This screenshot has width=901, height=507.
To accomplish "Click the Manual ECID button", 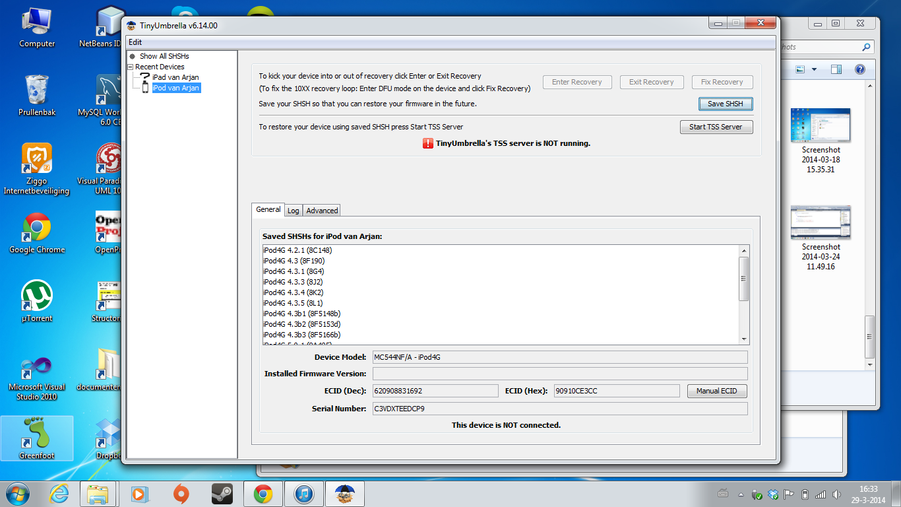I will 717,391.
